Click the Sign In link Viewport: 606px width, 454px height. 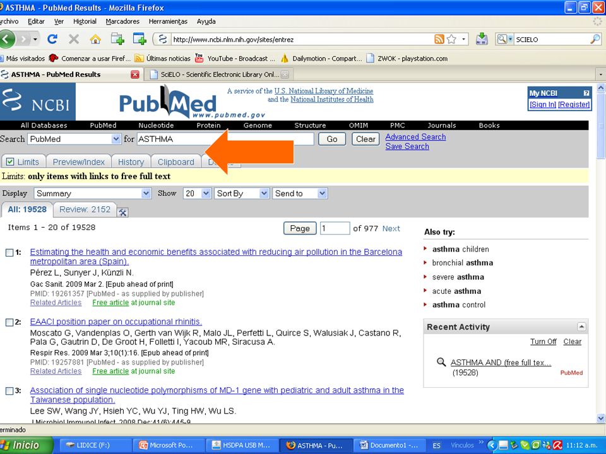pos(543,104)
